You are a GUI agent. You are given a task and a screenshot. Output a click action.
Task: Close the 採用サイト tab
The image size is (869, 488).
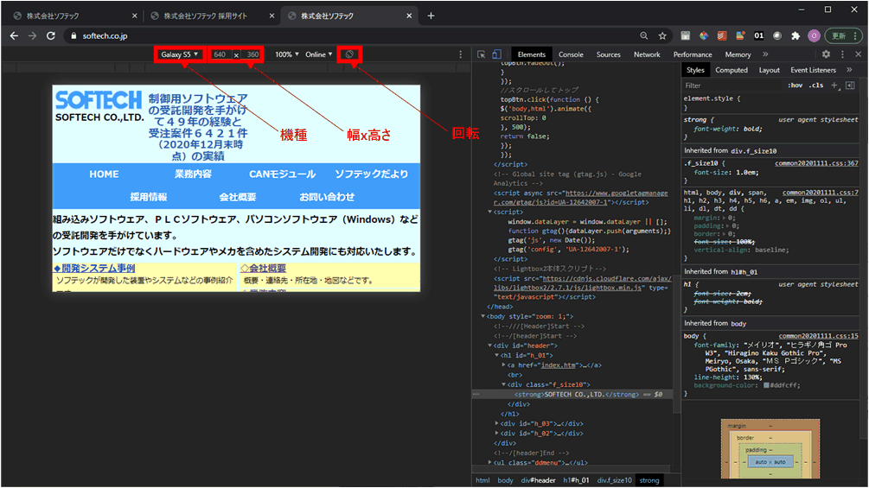(272, 16)
